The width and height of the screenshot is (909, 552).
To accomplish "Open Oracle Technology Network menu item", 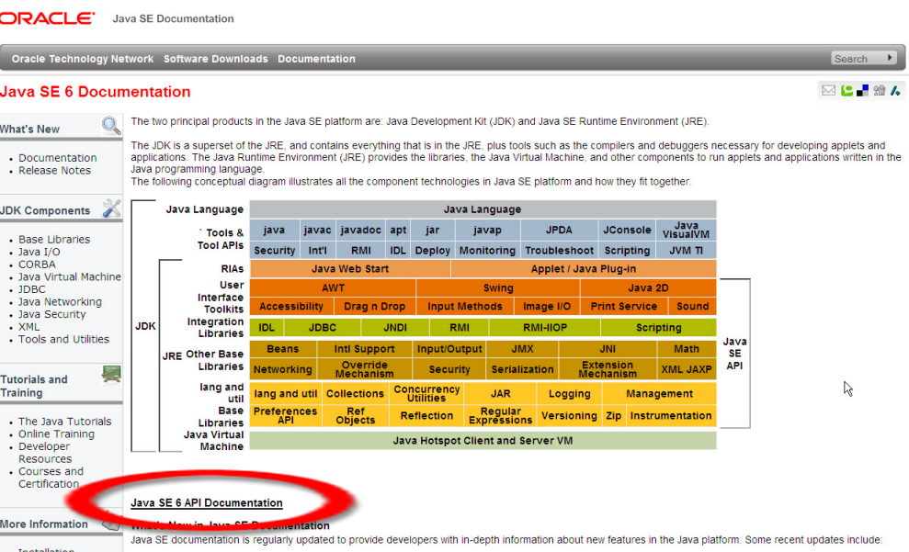I will (83, 59).
